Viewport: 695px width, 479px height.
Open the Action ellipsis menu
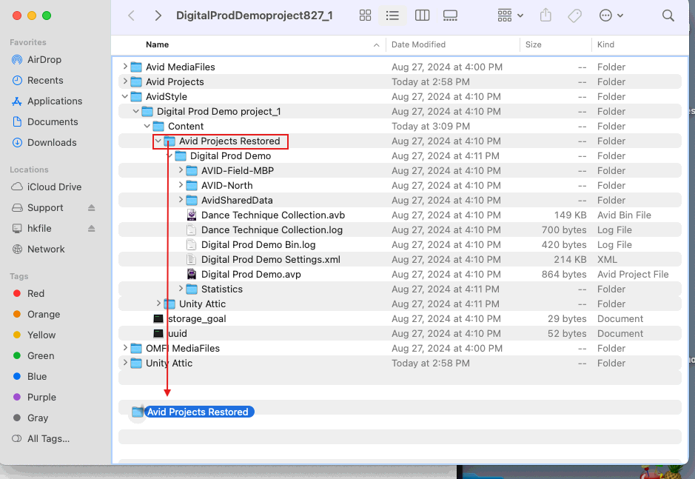pos(611,16)
